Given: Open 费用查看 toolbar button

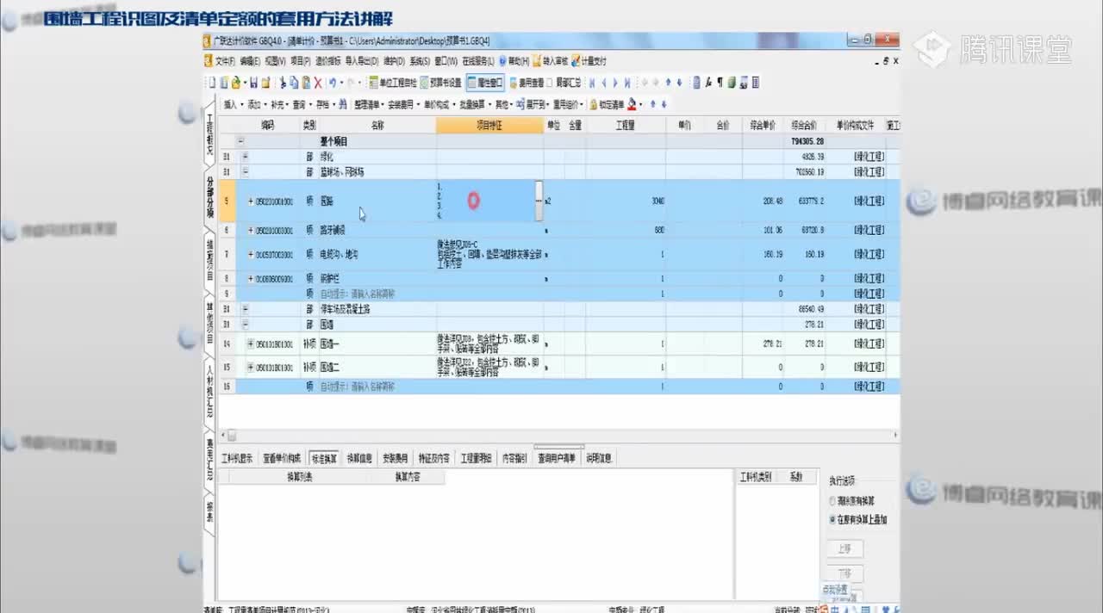Looking at the screenshot, I should 527,83.
